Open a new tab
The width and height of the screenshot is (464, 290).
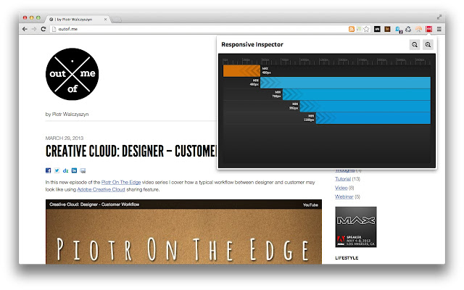click(x=116, y=20)
